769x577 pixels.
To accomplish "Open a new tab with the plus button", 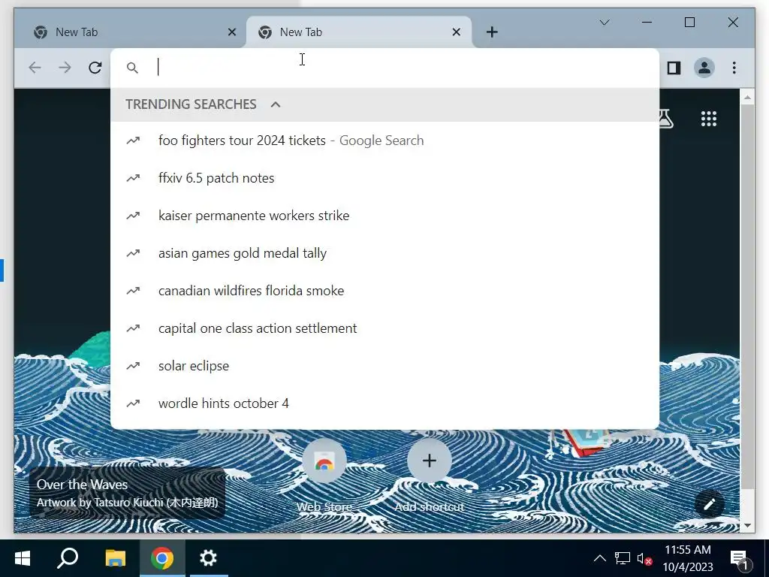I will click(492, 32).
